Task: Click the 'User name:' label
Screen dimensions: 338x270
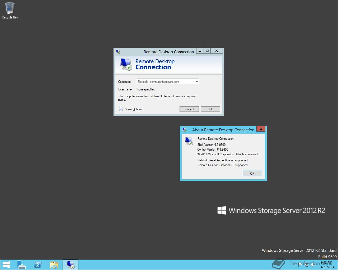Action: tap(125, 89)
